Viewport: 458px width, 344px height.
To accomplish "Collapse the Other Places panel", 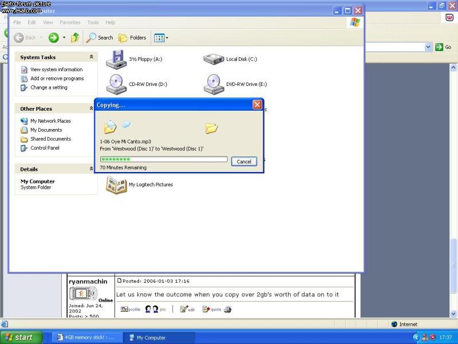I will coord(91,109).
